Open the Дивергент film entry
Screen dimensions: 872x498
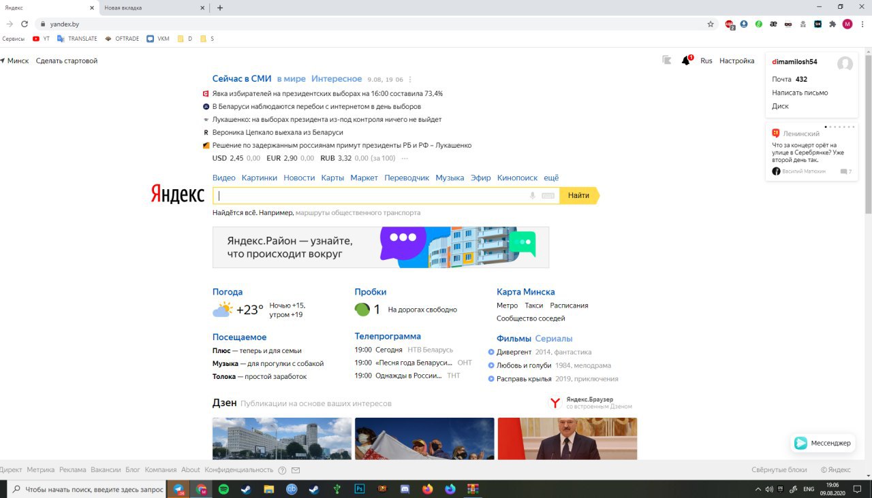point(514,352)
